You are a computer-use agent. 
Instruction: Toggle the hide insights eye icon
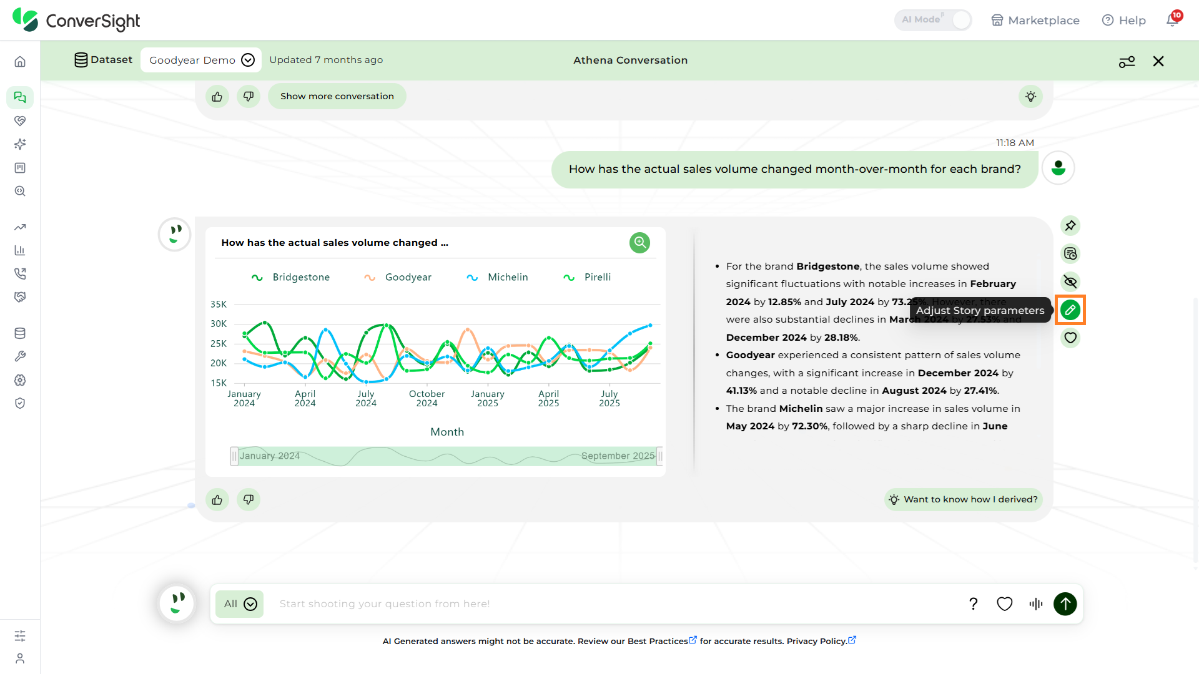[x=1070, y=281]
